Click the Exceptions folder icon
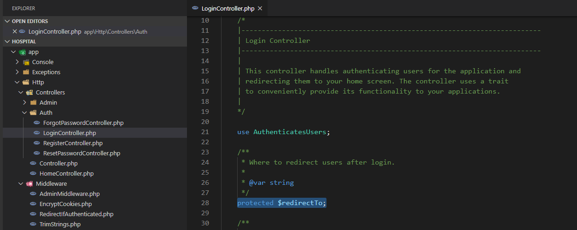 (x=26, y=72)
